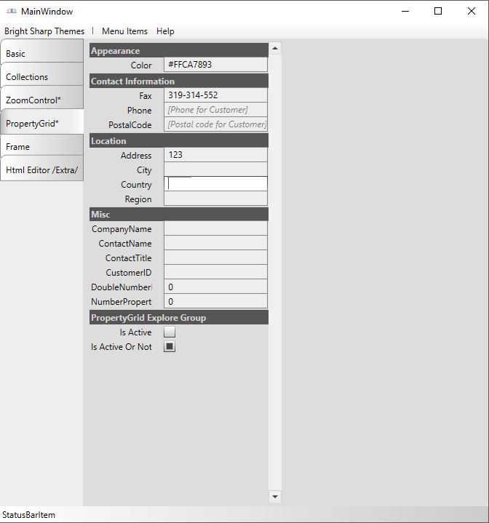
Task: Click the Color value field #FFCA7893
Action: click(x=215, y=65)
